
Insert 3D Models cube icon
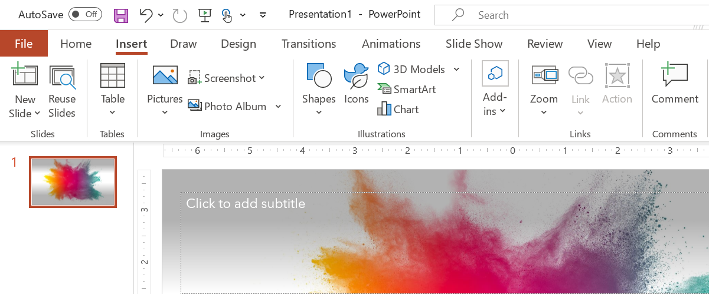point(384,68)
